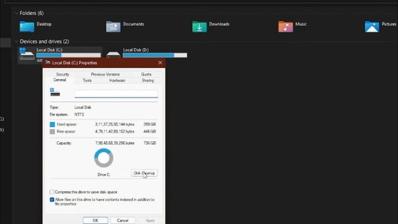Collapse the Devices and drives (2) group

(x=17, y=42)
